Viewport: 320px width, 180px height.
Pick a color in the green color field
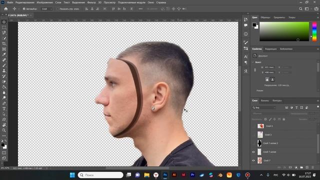(284, 31)
